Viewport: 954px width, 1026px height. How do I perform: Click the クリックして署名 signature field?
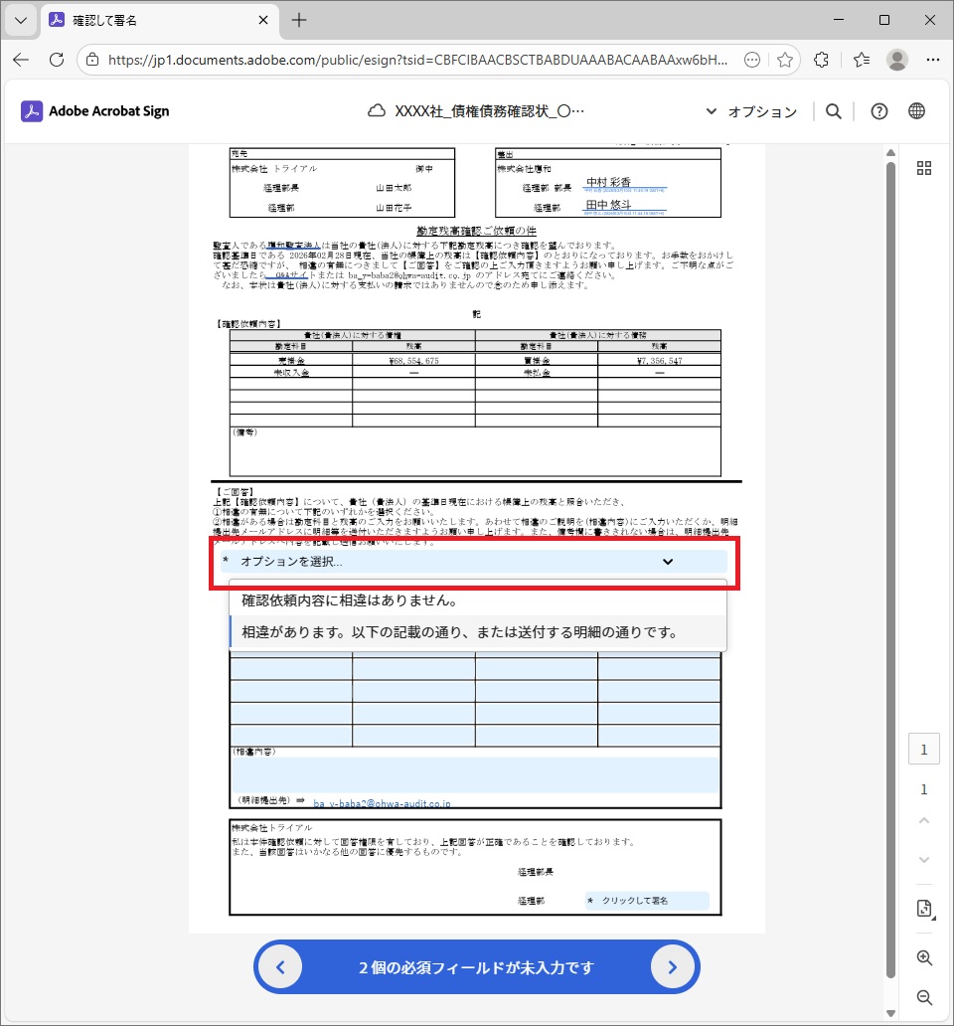[x=646, y=901]
